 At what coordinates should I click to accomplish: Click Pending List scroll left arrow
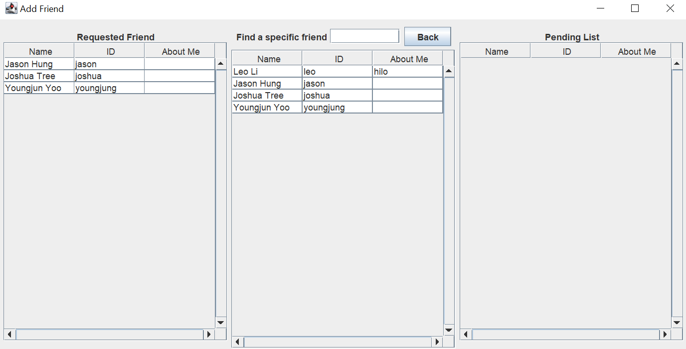click(466, 335)
